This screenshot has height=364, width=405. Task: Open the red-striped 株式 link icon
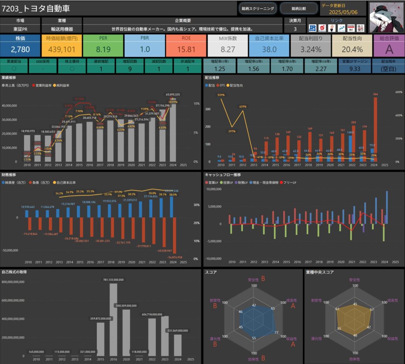pos(351,28)
